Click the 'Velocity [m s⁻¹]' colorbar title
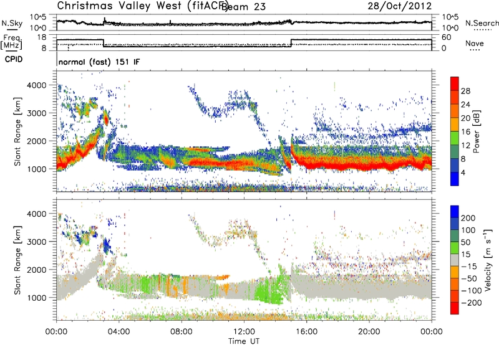Screen dimensions: 499x345 (x=488, y=260)
